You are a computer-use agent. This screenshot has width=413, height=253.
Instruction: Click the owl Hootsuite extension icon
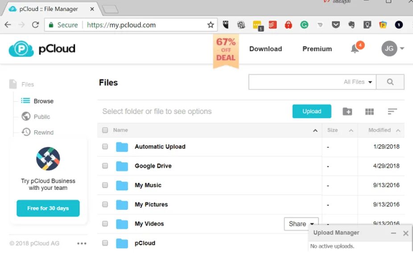[226, 25]
